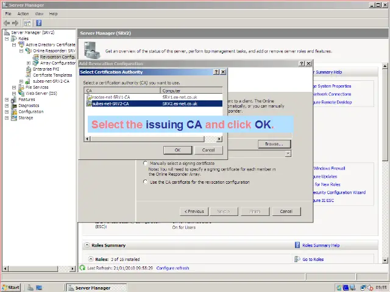Click the Diagnostics node icon
Screen dimensions: 390x292
point(14,105)
